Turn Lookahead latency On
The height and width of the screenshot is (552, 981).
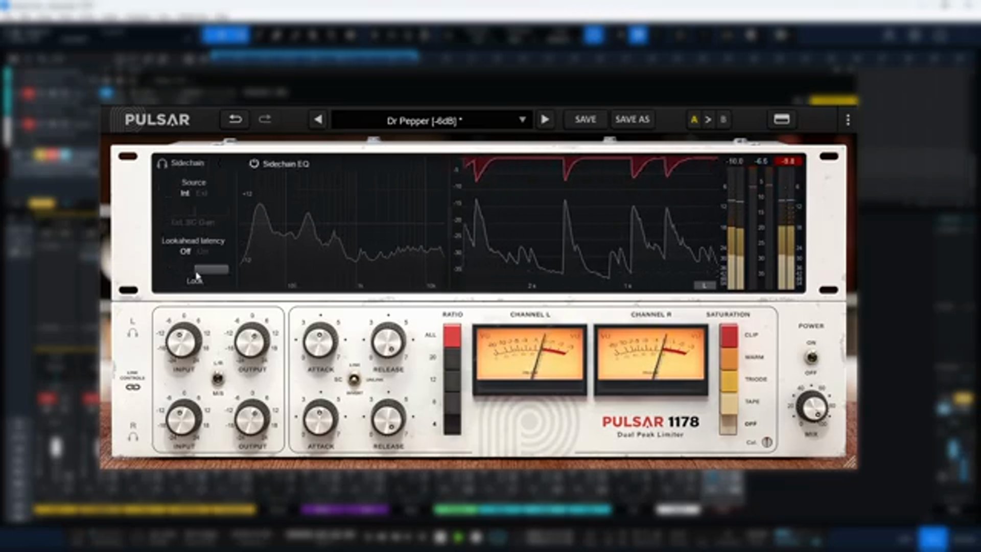pos(202,251)
